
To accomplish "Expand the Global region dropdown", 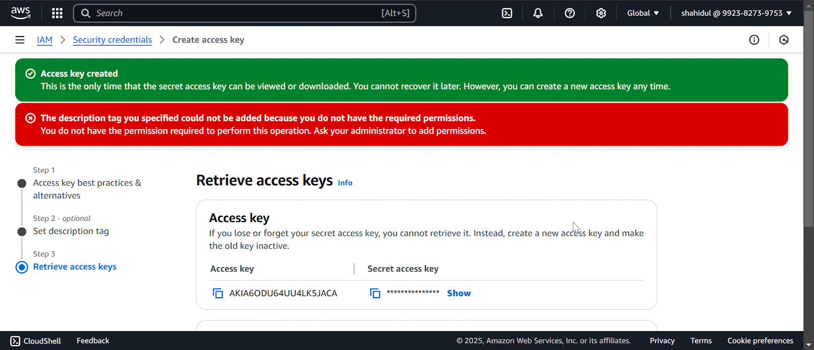I will point(643,13).
